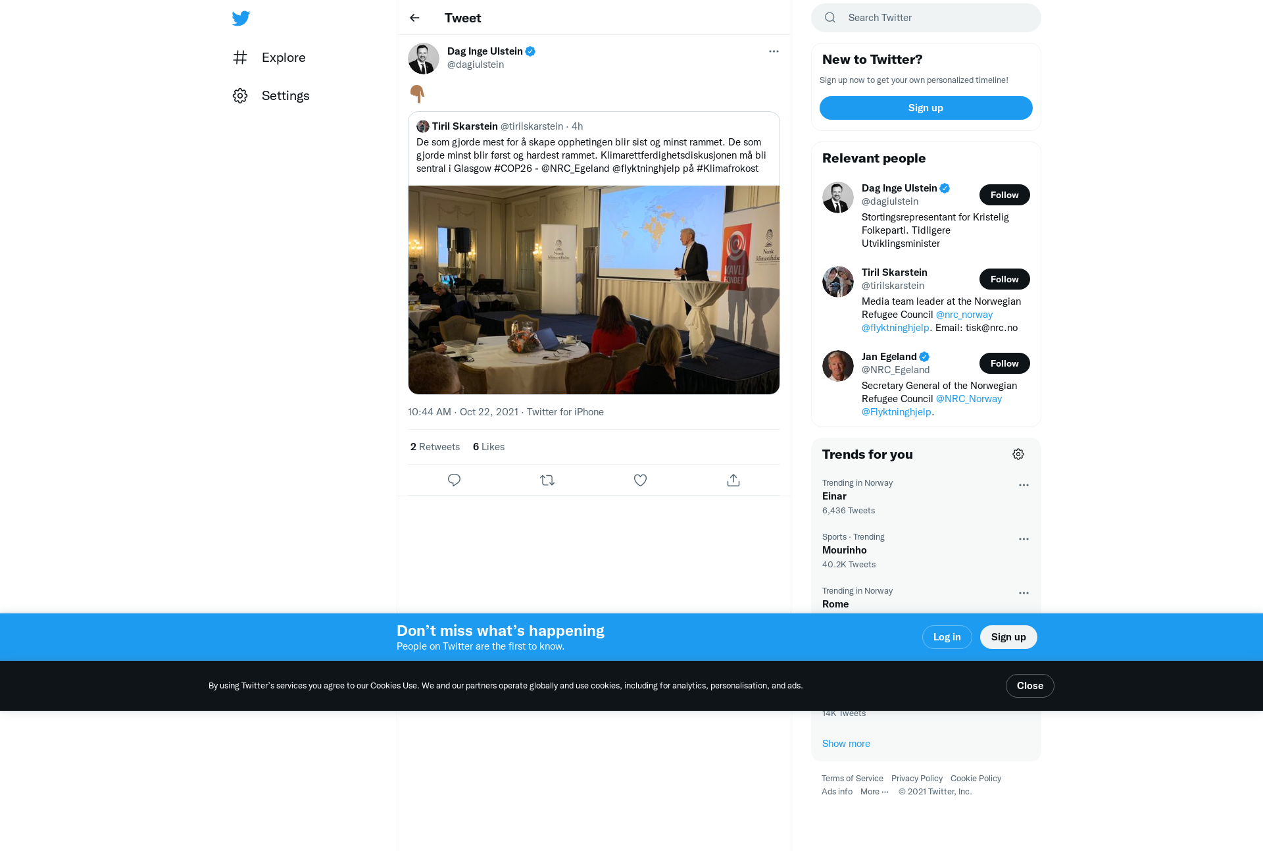This screenshot has height=851, width=1263.
Task: Open the conference photo in quoted tweet
Action: pyautogui.click(x=594, y=290)
